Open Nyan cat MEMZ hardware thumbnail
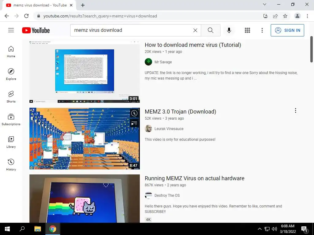The image size is (314, 235). click(x=85, y=199)
